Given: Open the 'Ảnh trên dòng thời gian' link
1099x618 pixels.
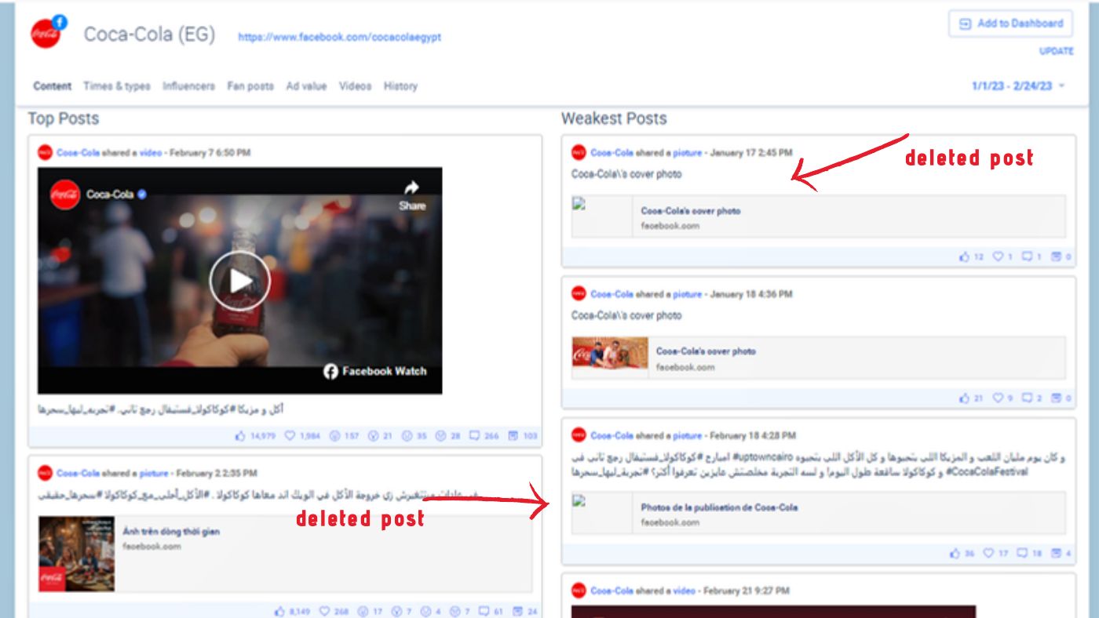Looking at the screenshot, I should coord(171,532).
